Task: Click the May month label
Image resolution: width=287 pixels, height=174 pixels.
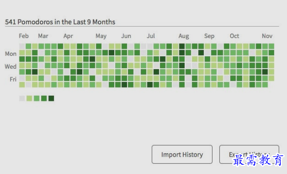Action: pyautogui.click(x=101, y=36)
